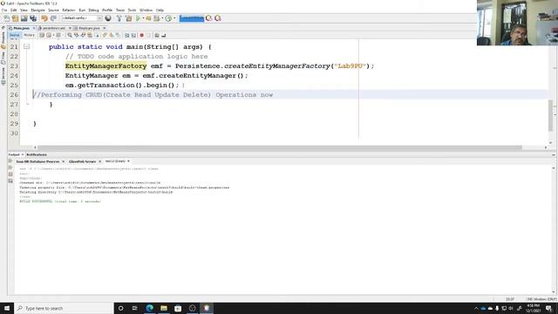Open the Run menu

pyautogui.click(x=82, y=10)
